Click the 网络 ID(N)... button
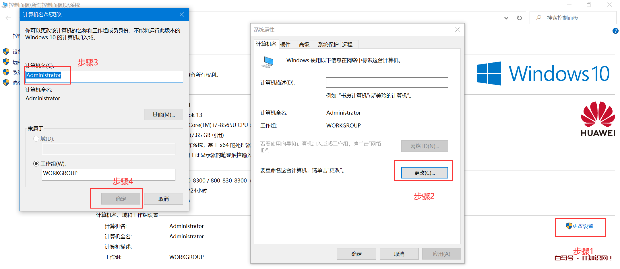This screenshot has height=269, width=620. (425, 146)
